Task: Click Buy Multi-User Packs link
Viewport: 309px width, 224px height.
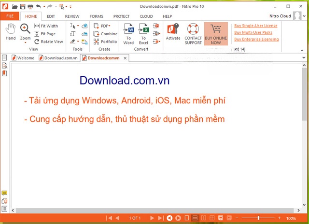Action: coord(253,32)
